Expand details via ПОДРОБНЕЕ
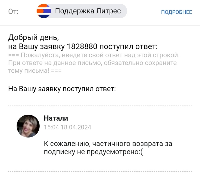Screen dimensions: 200x177 (176, 12)
